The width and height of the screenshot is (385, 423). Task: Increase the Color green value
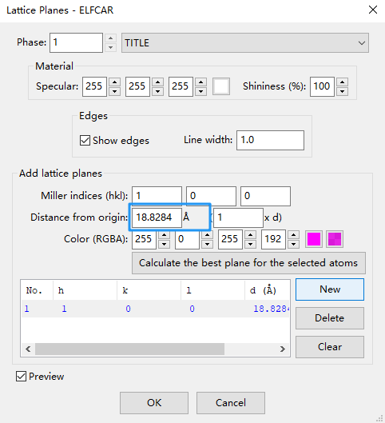coord(207,235)
